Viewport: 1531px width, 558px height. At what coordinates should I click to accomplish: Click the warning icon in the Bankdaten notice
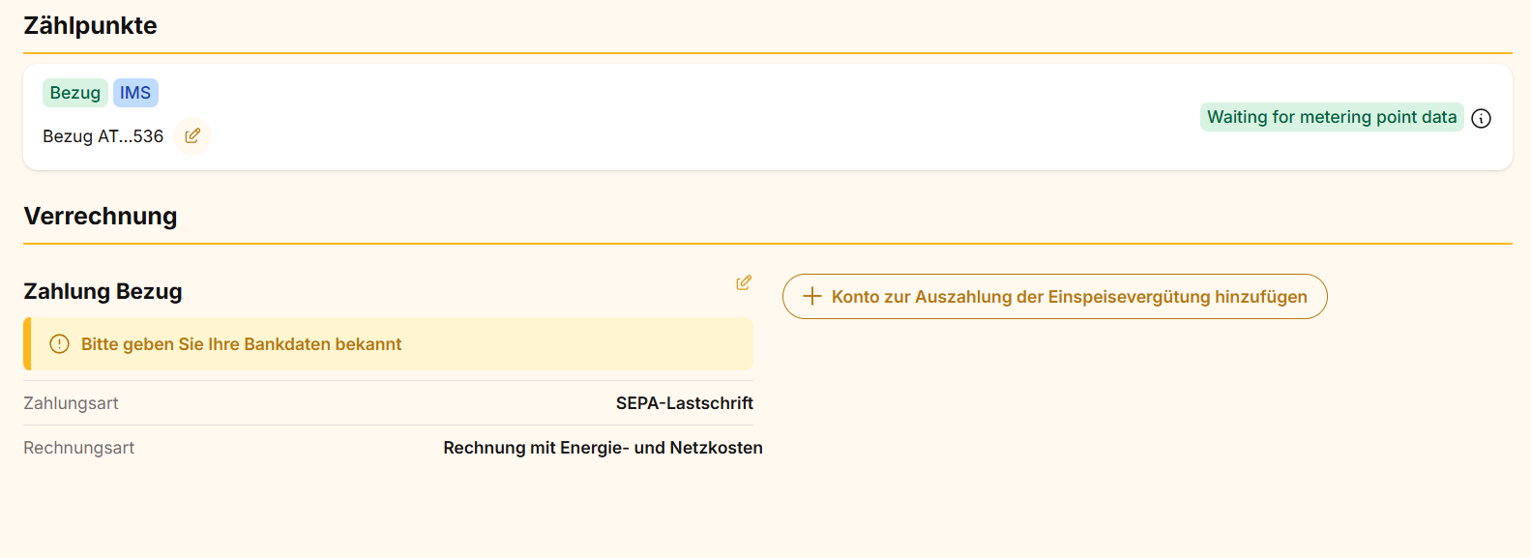(x=60, y=344)
